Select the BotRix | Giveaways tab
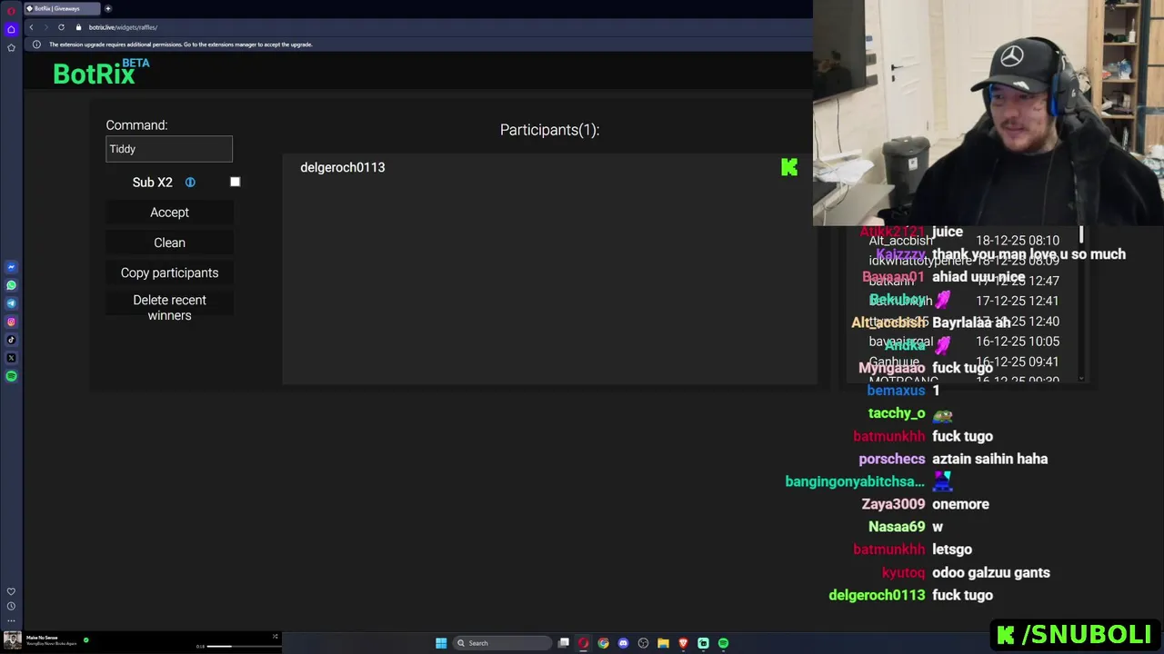The height and width of the screenshot is (654, 1164). click(x=61, y=8)
